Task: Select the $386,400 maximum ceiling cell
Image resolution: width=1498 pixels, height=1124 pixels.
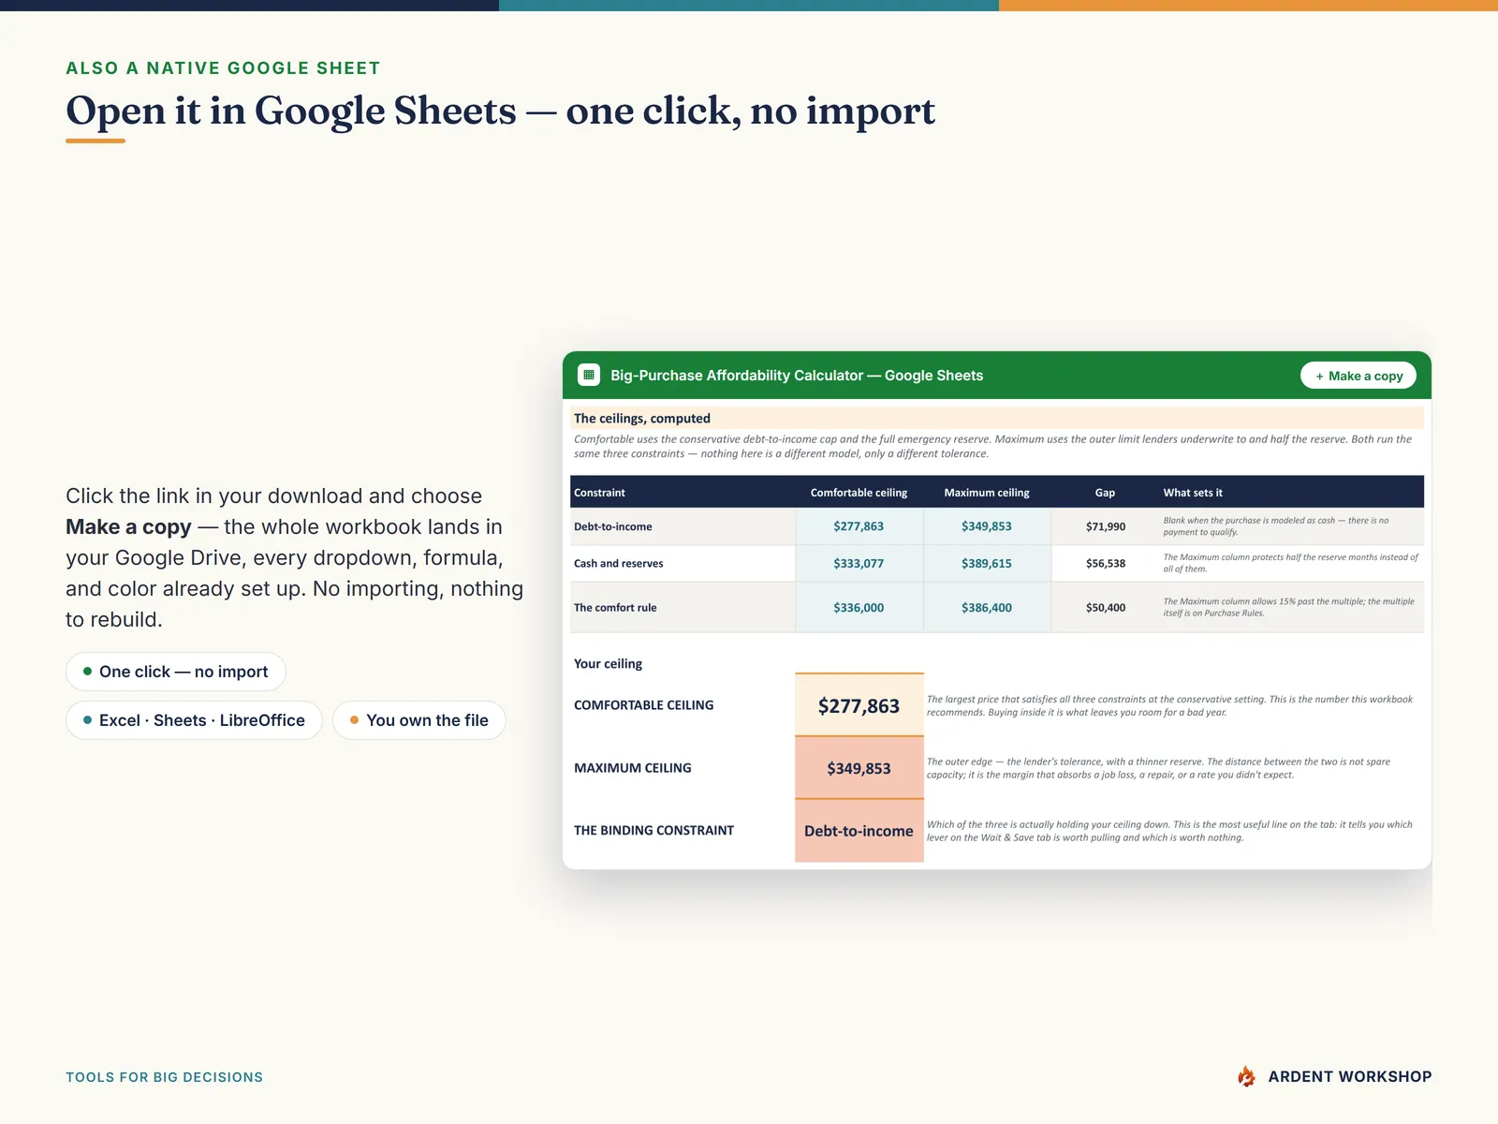Action: pos(987,607)
